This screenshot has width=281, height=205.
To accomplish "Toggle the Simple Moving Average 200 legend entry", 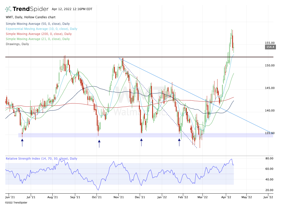I will [x=38, y=34].
